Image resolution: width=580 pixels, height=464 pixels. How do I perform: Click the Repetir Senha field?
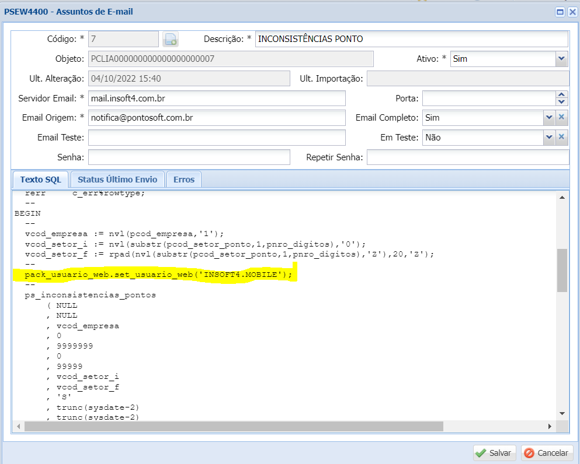coord(467,157)
